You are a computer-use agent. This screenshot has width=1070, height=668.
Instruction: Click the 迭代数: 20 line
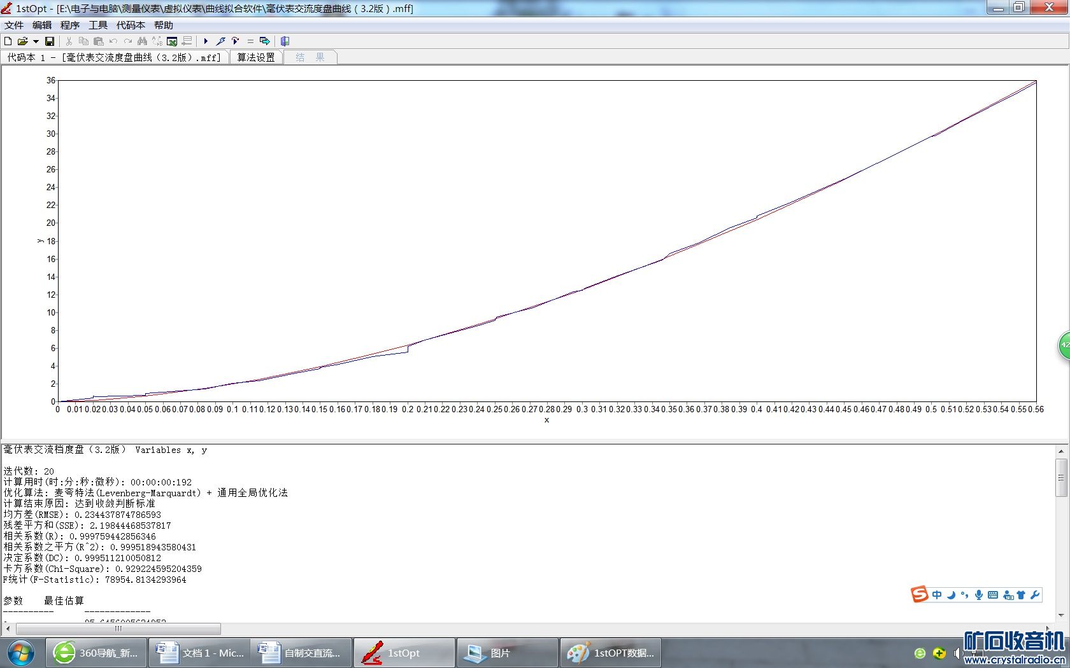29,471
